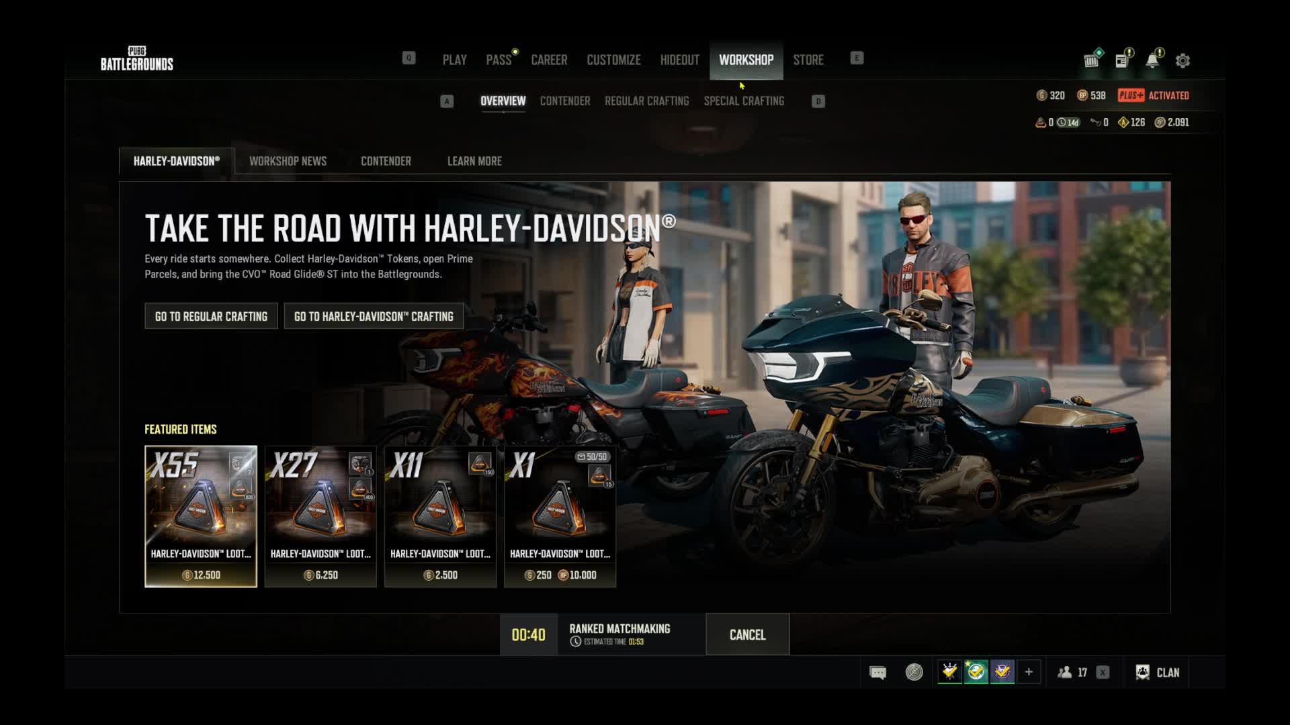Add a slot with the plus button
Screen dimensions: 1290x725
coord(1029,672)
